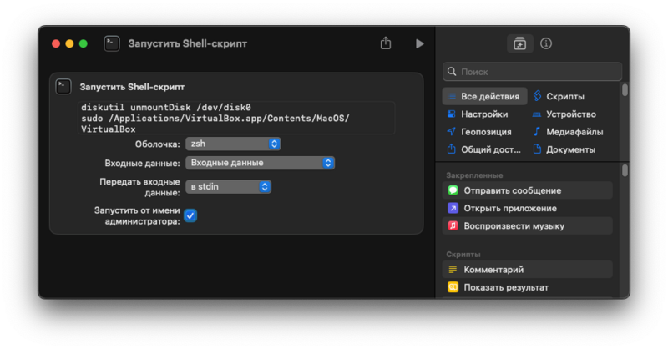Click the Поиск search field

(533, 72)
